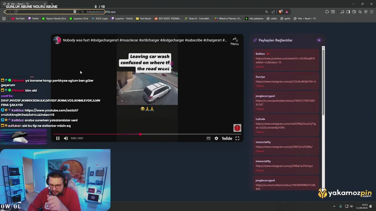Image resolution: width=376 pixels, height=211 pixels.
Task: Open the video title 'Nobody was hurt'
Action: click(145, 40)
